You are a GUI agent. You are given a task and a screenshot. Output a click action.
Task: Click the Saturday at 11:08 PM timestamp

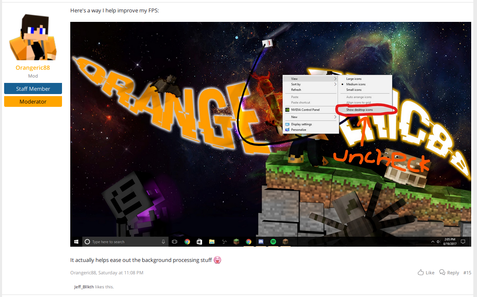click(121, 273)
